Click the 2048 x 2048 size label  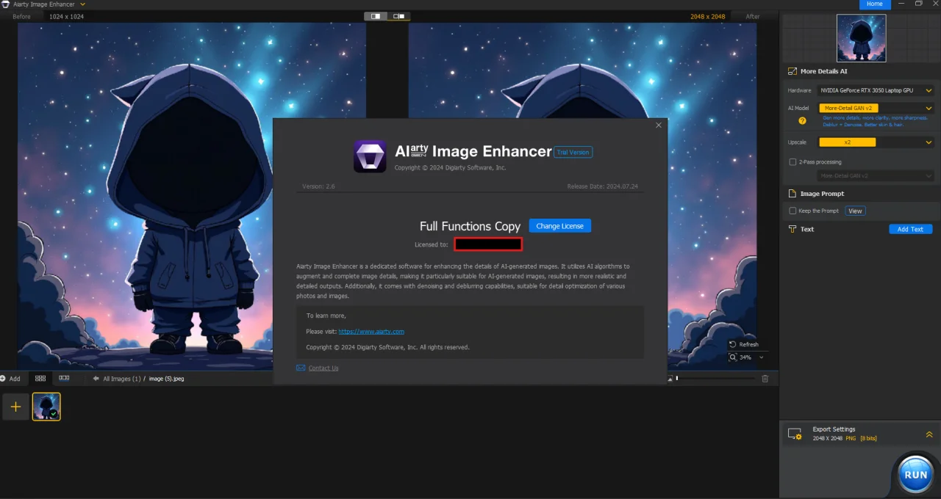[x=708, y=16]
